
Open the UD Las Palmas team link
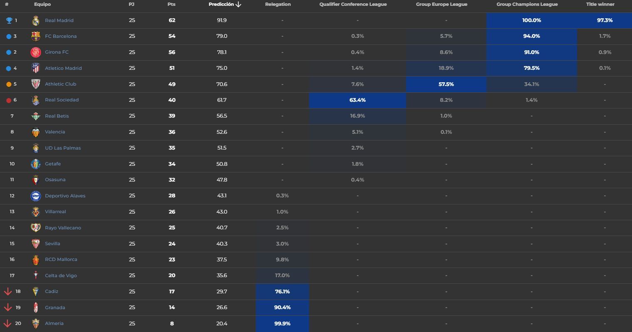pos(63,148)
